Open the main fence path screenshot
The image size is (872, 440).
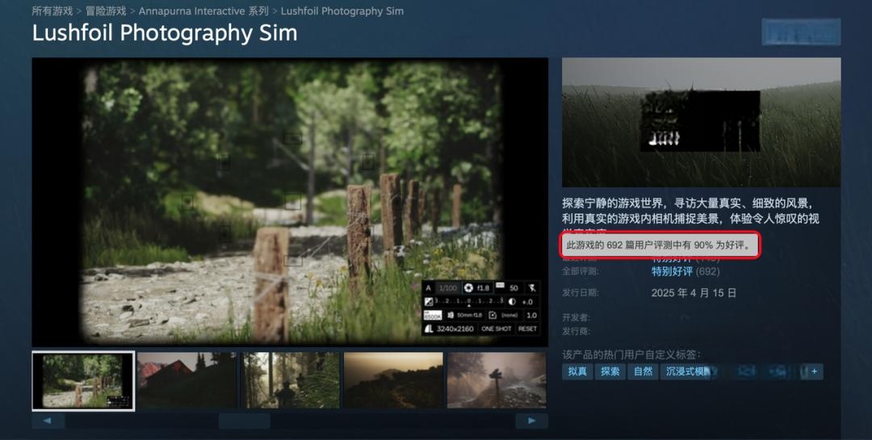[290, 203]
